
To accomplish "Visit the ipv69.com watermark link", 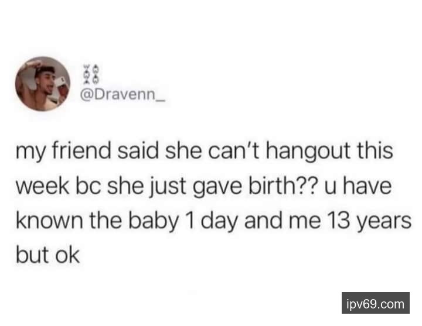I will click(x=376, y=303).
